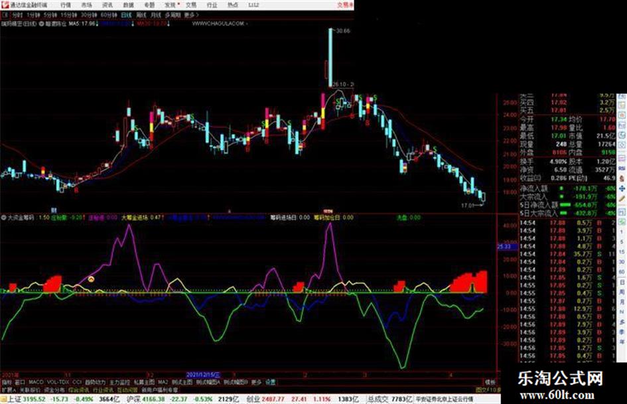
Task: Select the 主力监控 indicator tab
Action: tap(120, 382)
